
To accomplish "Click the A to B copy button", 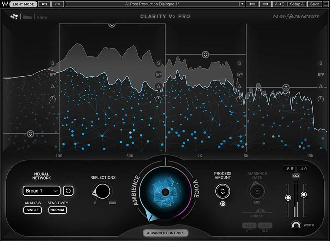I will pyautogui.click(x=280, y=4).
